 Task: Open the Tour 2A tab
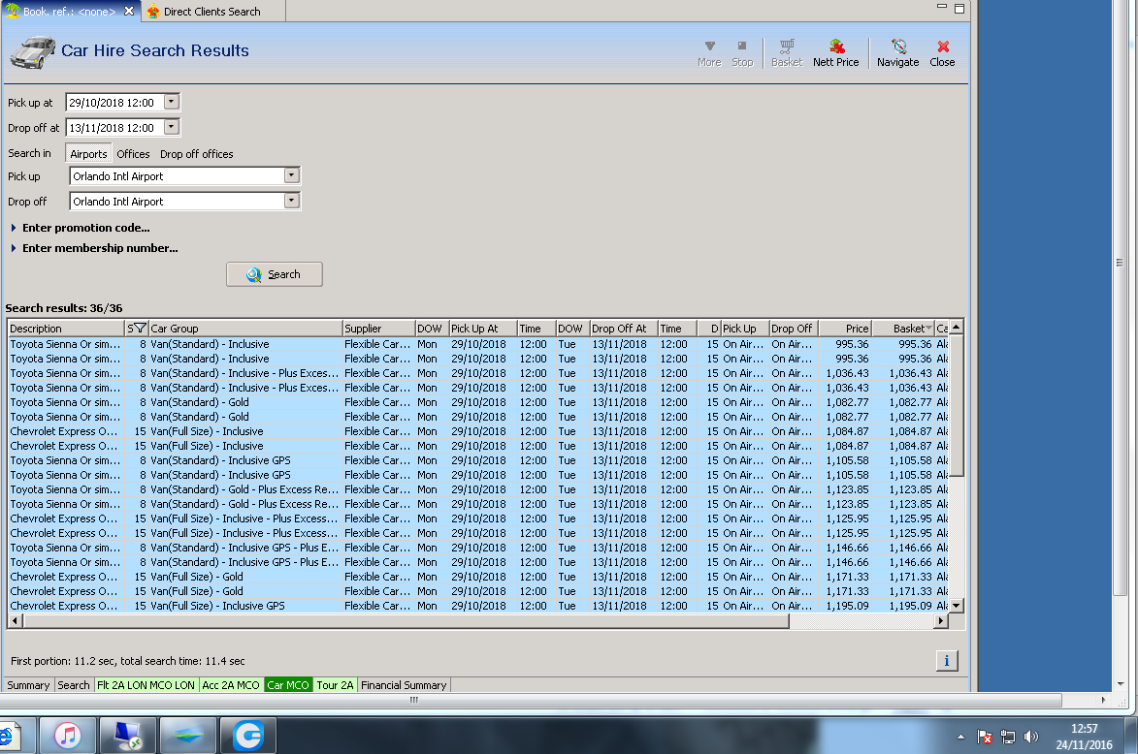pyautogui.click(x=335, y=685)
